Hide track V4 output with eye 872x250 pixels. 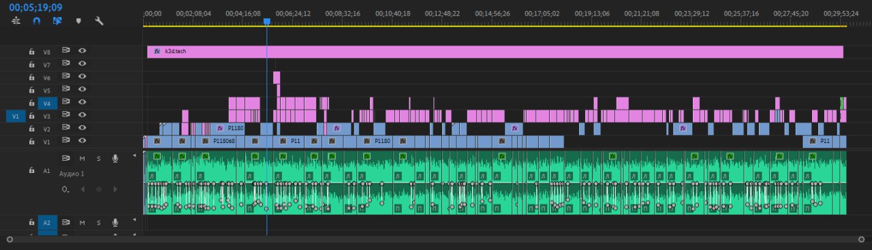pos(82,101)
